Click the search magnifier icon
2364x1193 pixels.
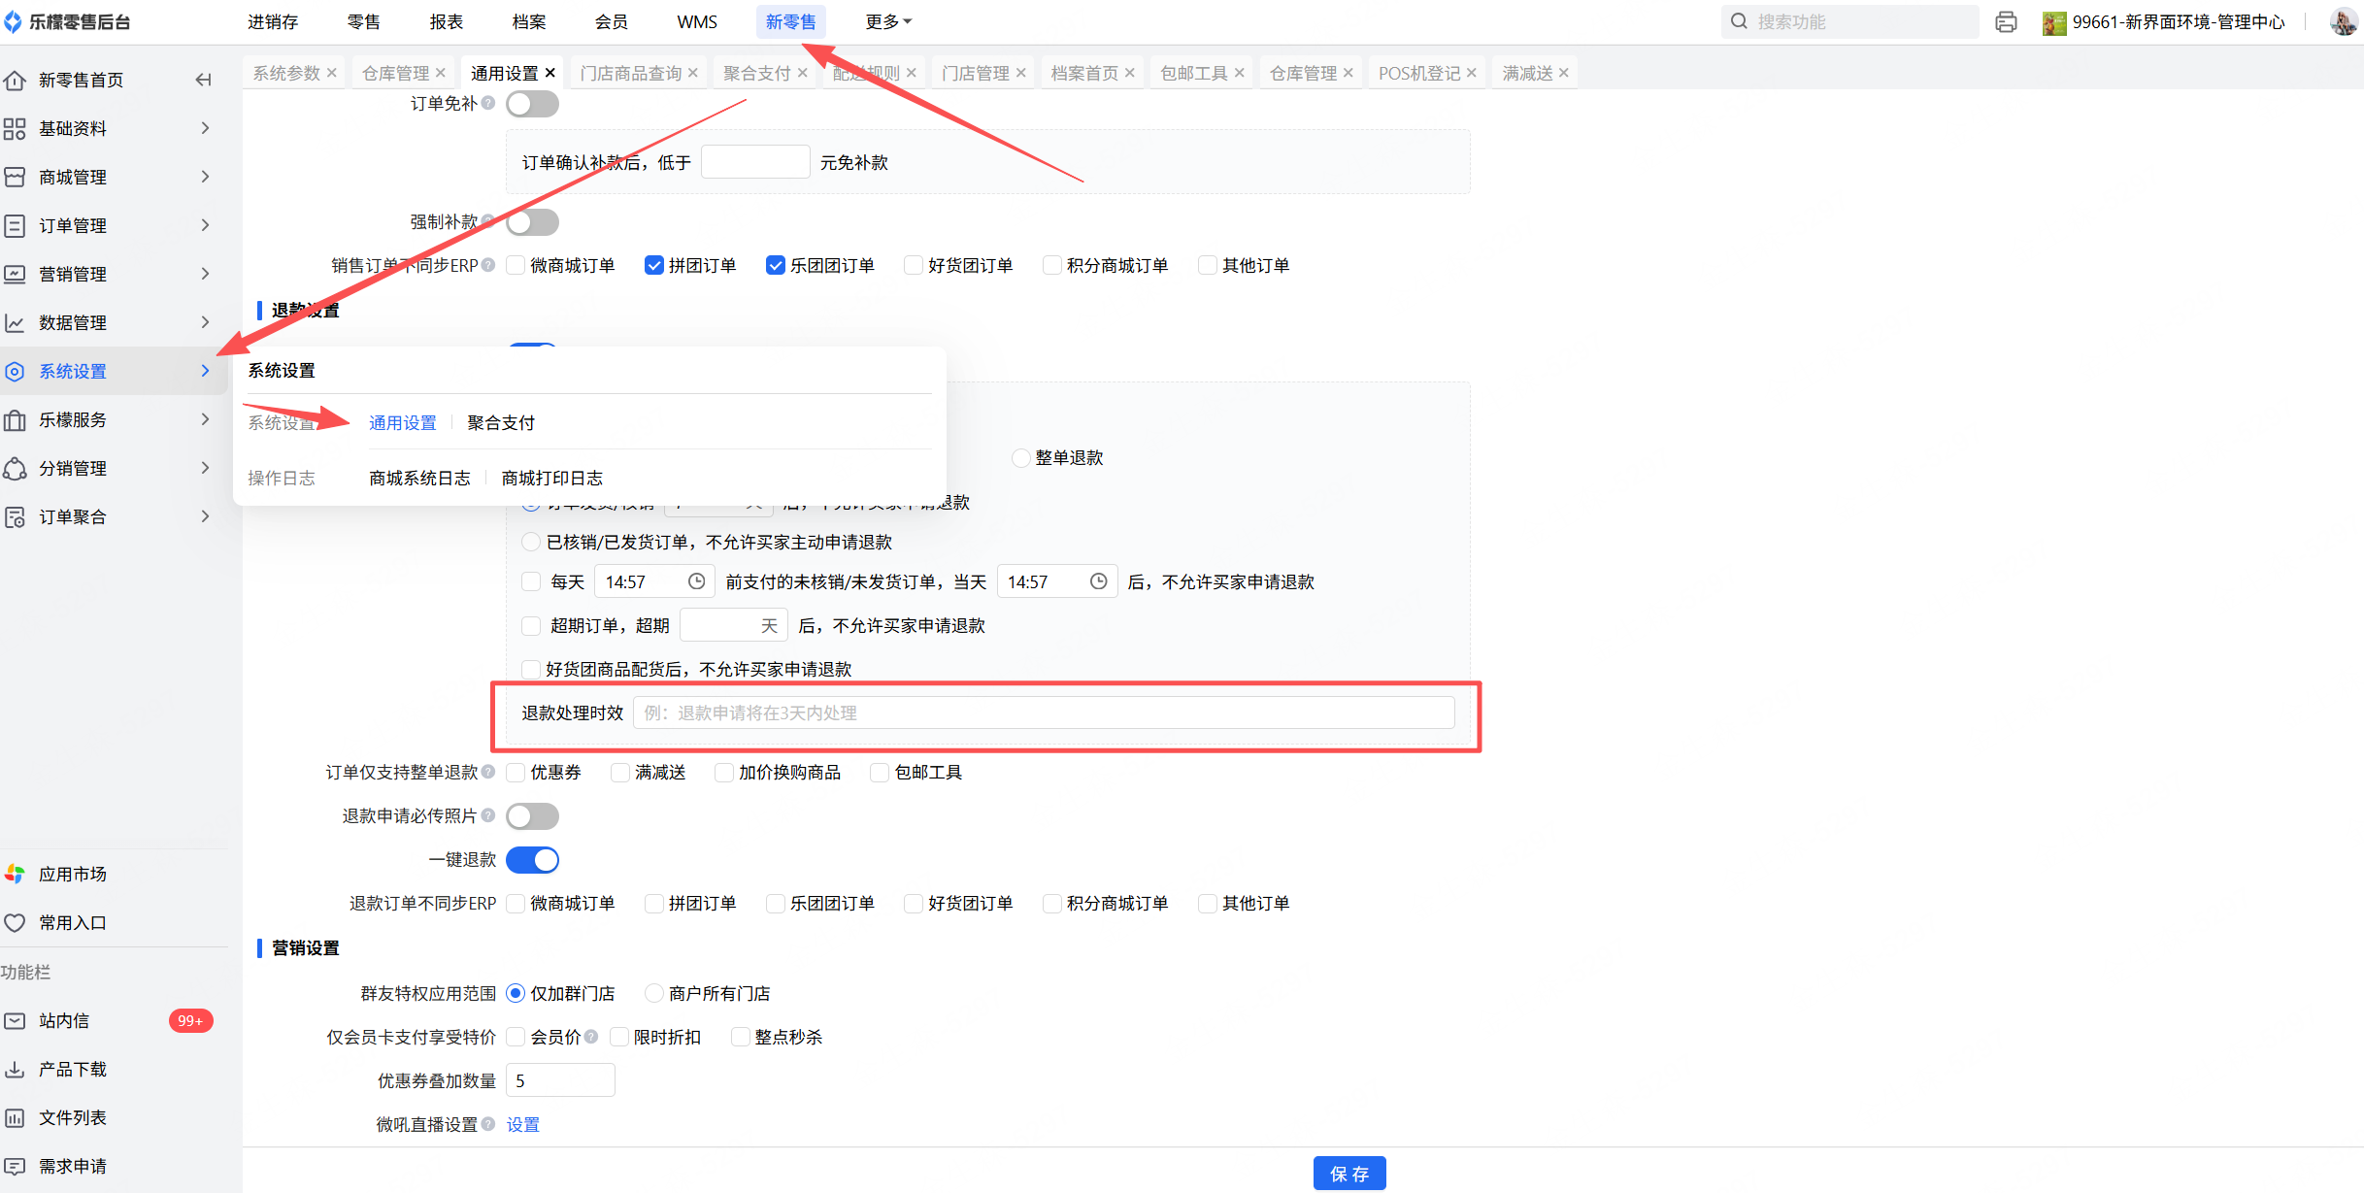[1739, 21]
